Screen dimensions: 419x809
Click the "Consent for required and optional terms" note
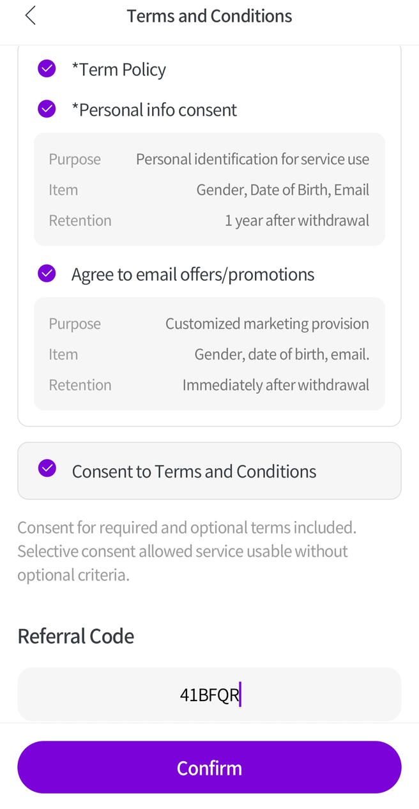(x=187, y=551)
